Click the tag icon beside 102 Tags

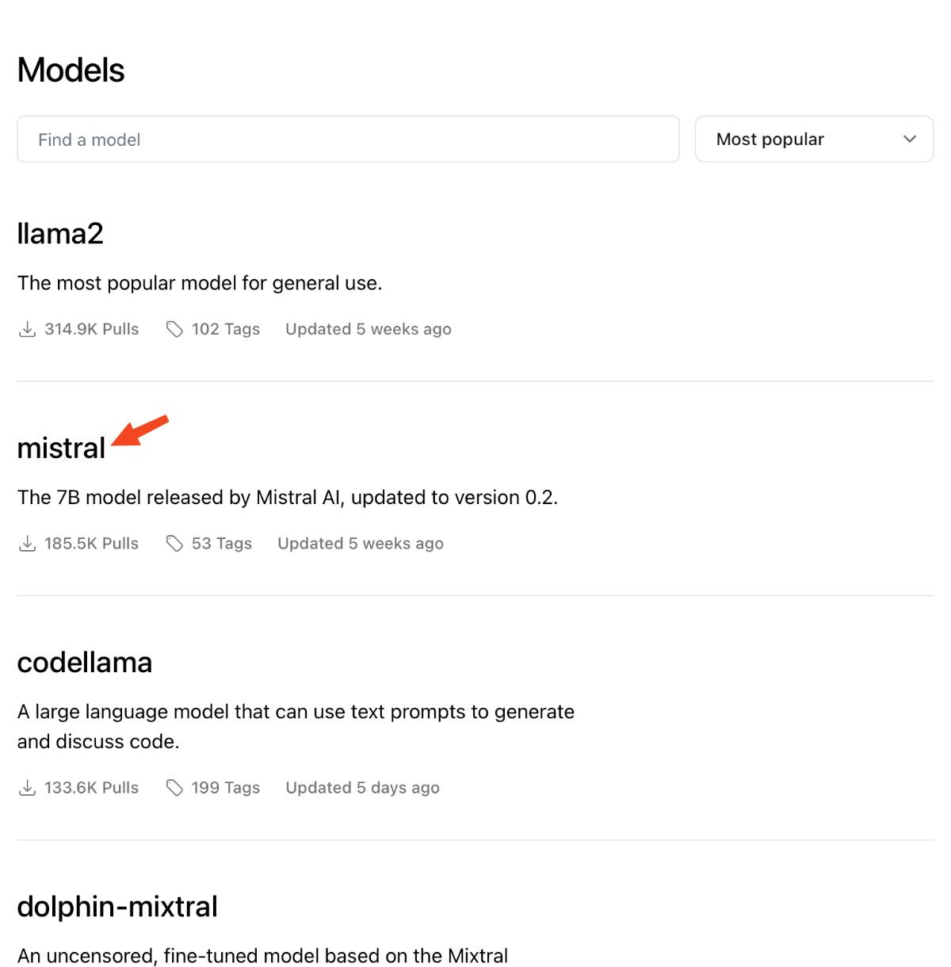[x=174, y=329]
